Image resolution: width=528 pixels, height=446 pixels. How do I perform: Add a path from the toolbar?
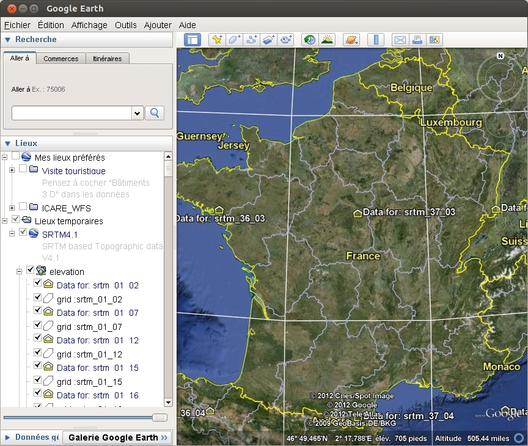coord(252,40)
